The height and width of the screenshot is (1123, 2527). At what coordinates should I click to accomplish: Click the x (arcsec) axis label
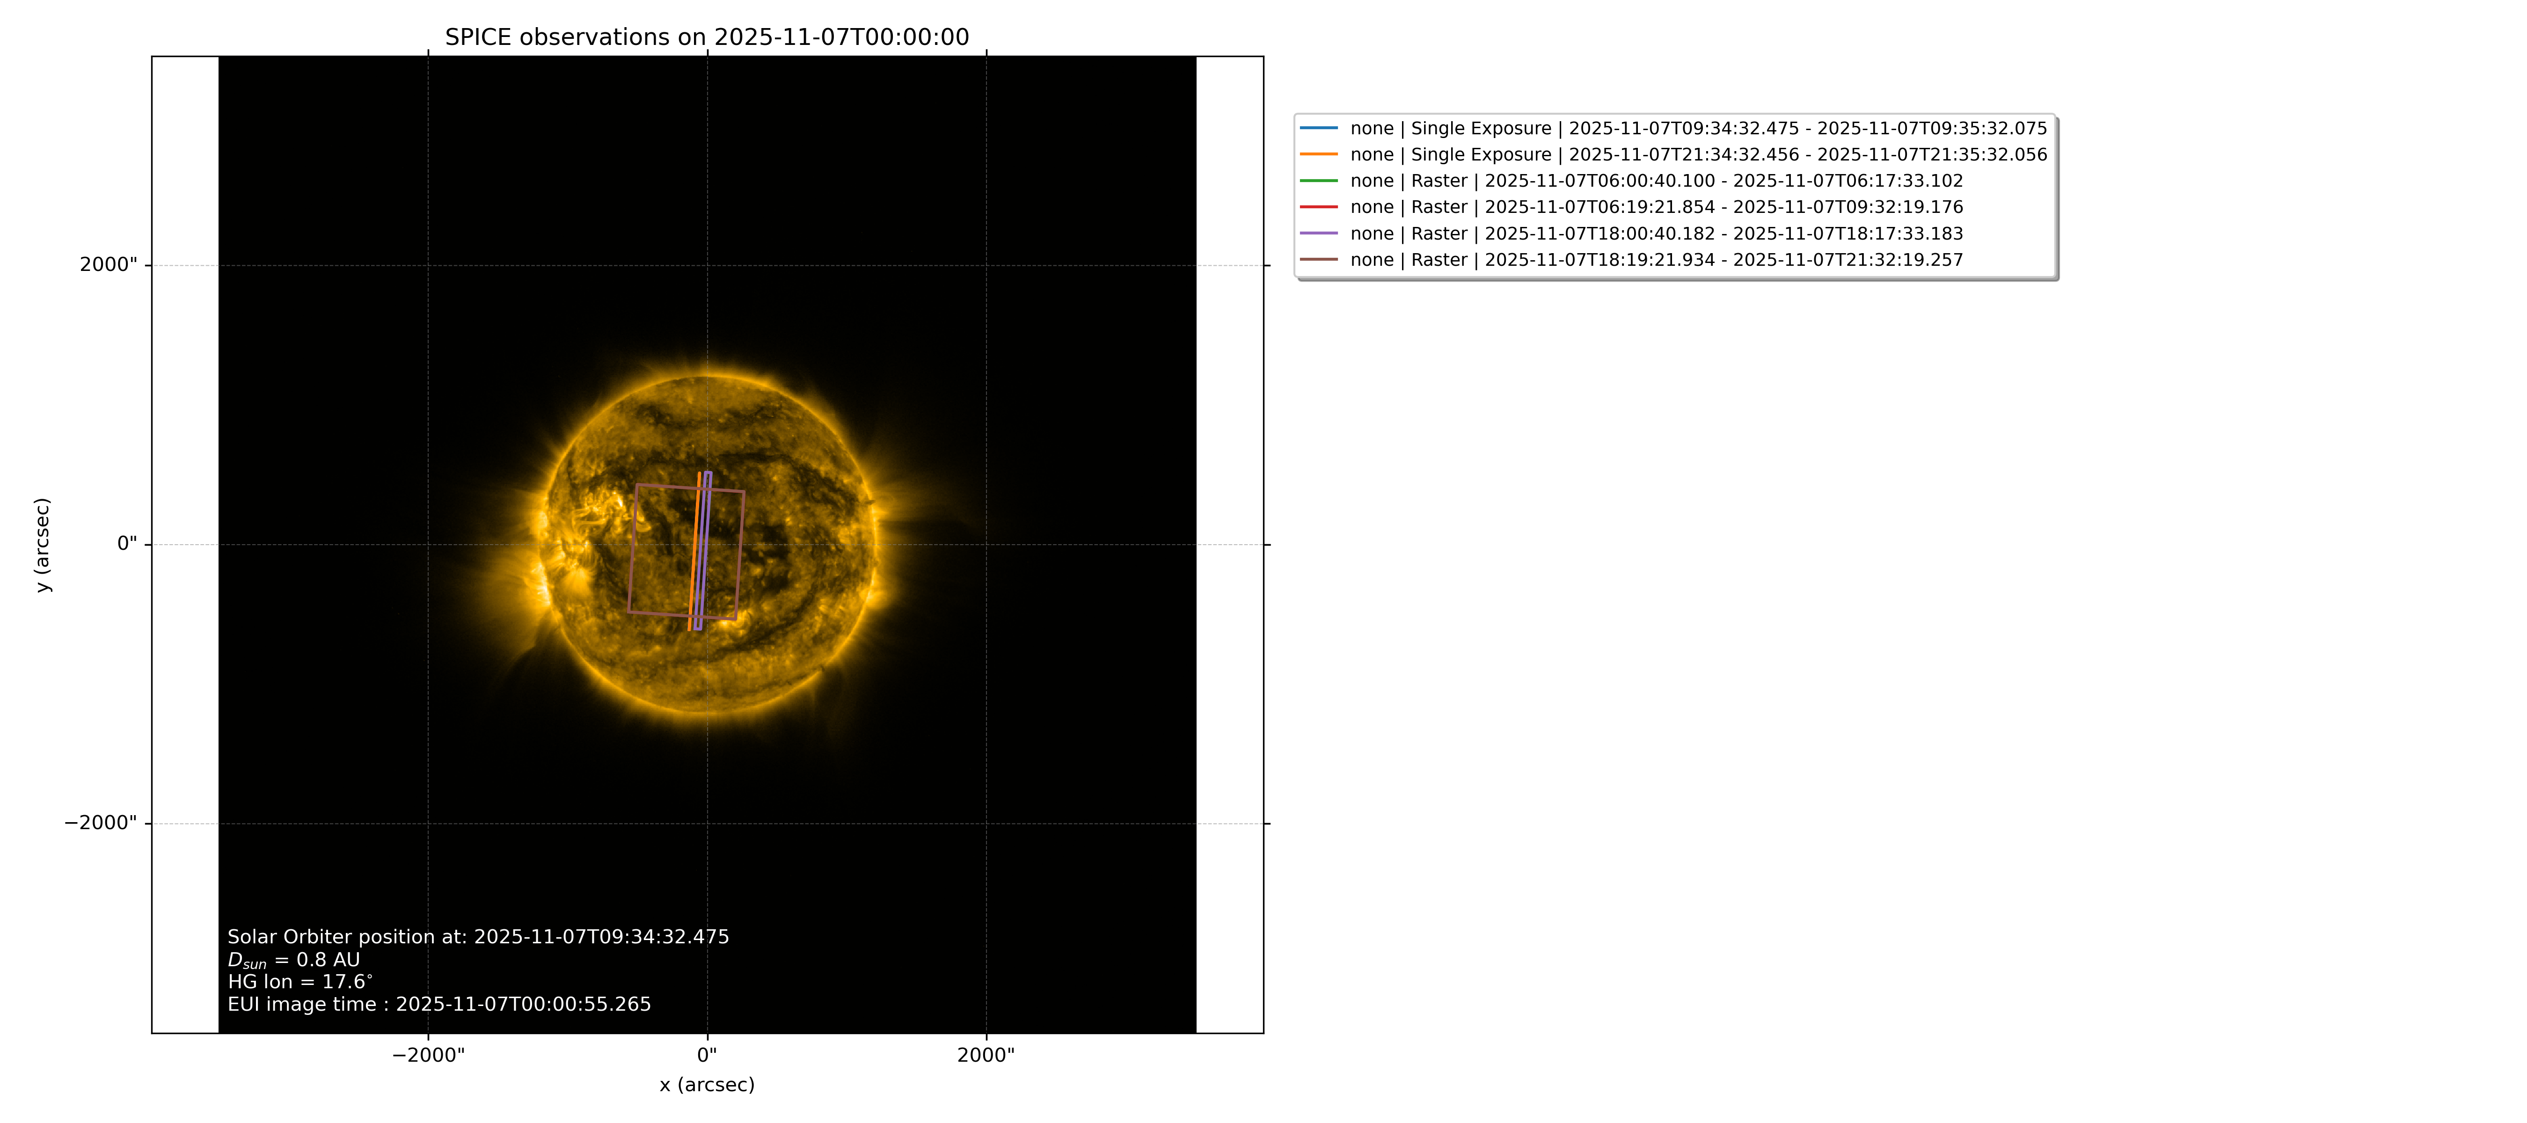click(707, 1085)
